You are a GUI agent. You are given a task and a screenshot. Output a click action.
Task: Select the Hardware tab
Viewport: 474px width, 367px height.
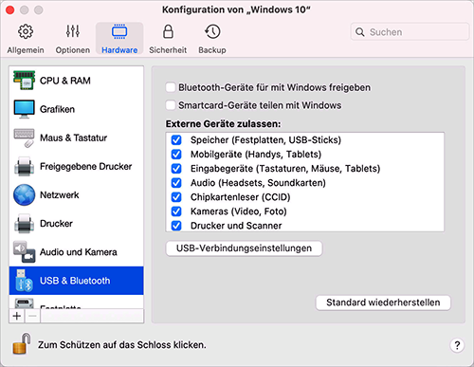coord(119,39)
